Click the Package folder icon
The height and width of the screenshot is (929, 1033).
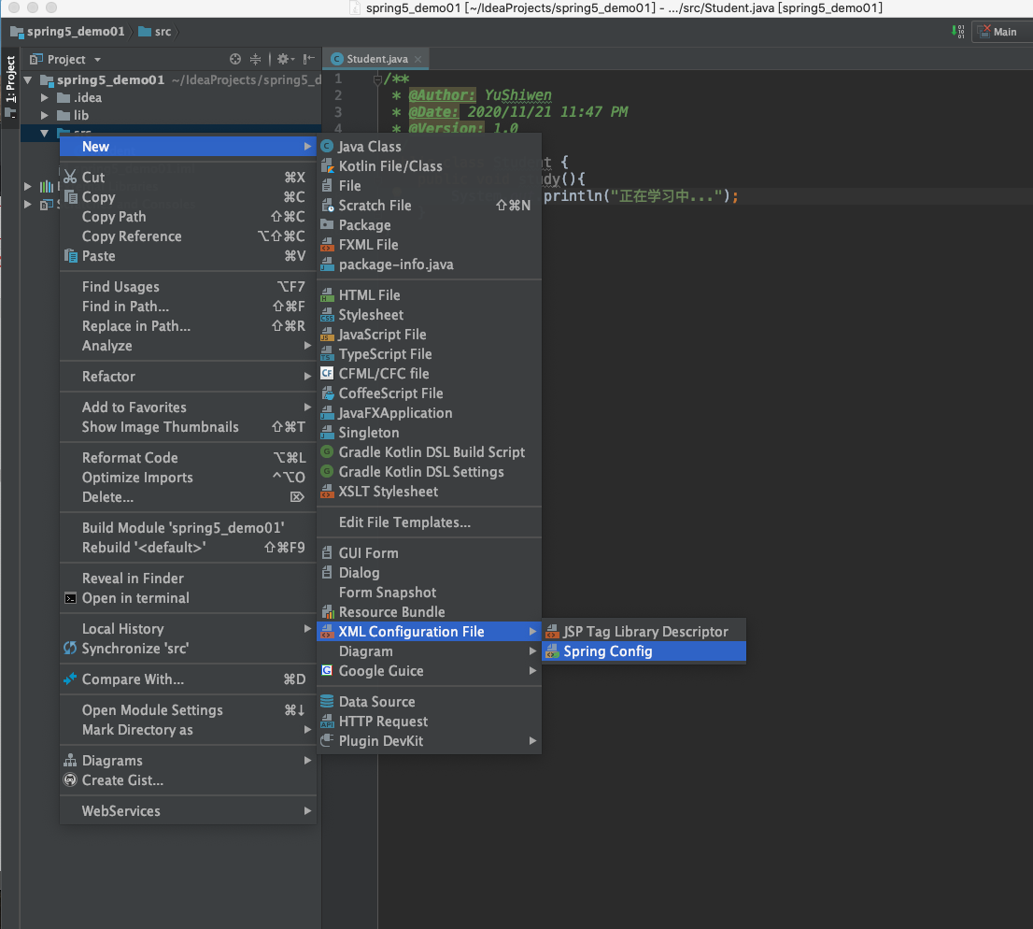click(x=327, y=225)
